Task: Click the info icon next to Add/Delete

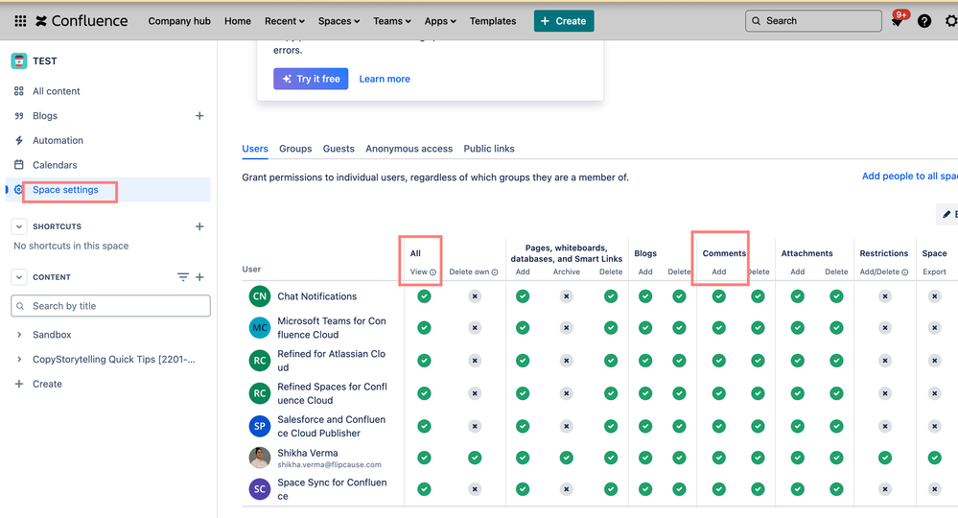Action: coord(905,272)
